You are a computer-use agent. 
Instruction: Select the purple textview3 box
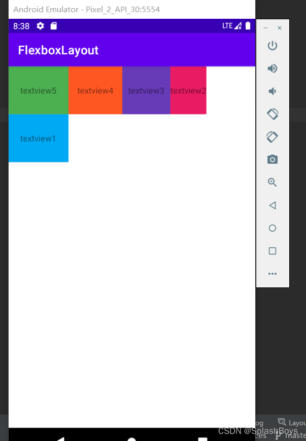pos(146,90)
